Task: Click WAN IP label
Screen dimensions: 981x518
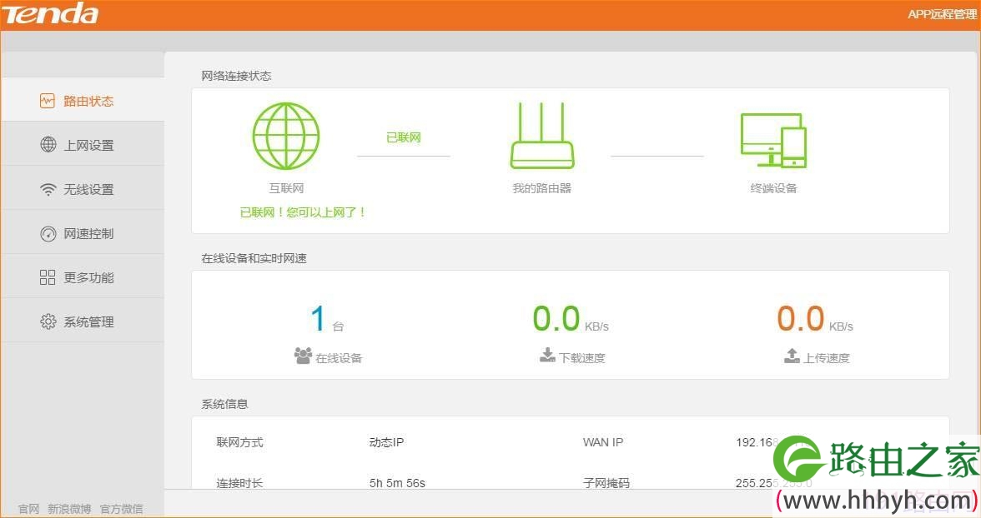Action: coord(603,442)
